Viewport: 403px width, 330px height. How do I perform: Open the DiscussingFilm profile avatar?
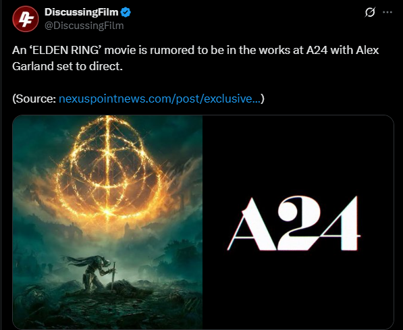[26, 19]
